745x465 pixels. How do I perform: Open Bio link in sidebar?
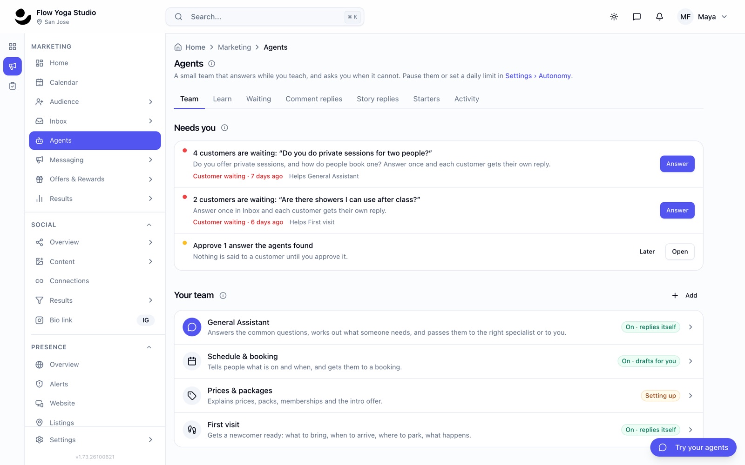tap(95, 320)
